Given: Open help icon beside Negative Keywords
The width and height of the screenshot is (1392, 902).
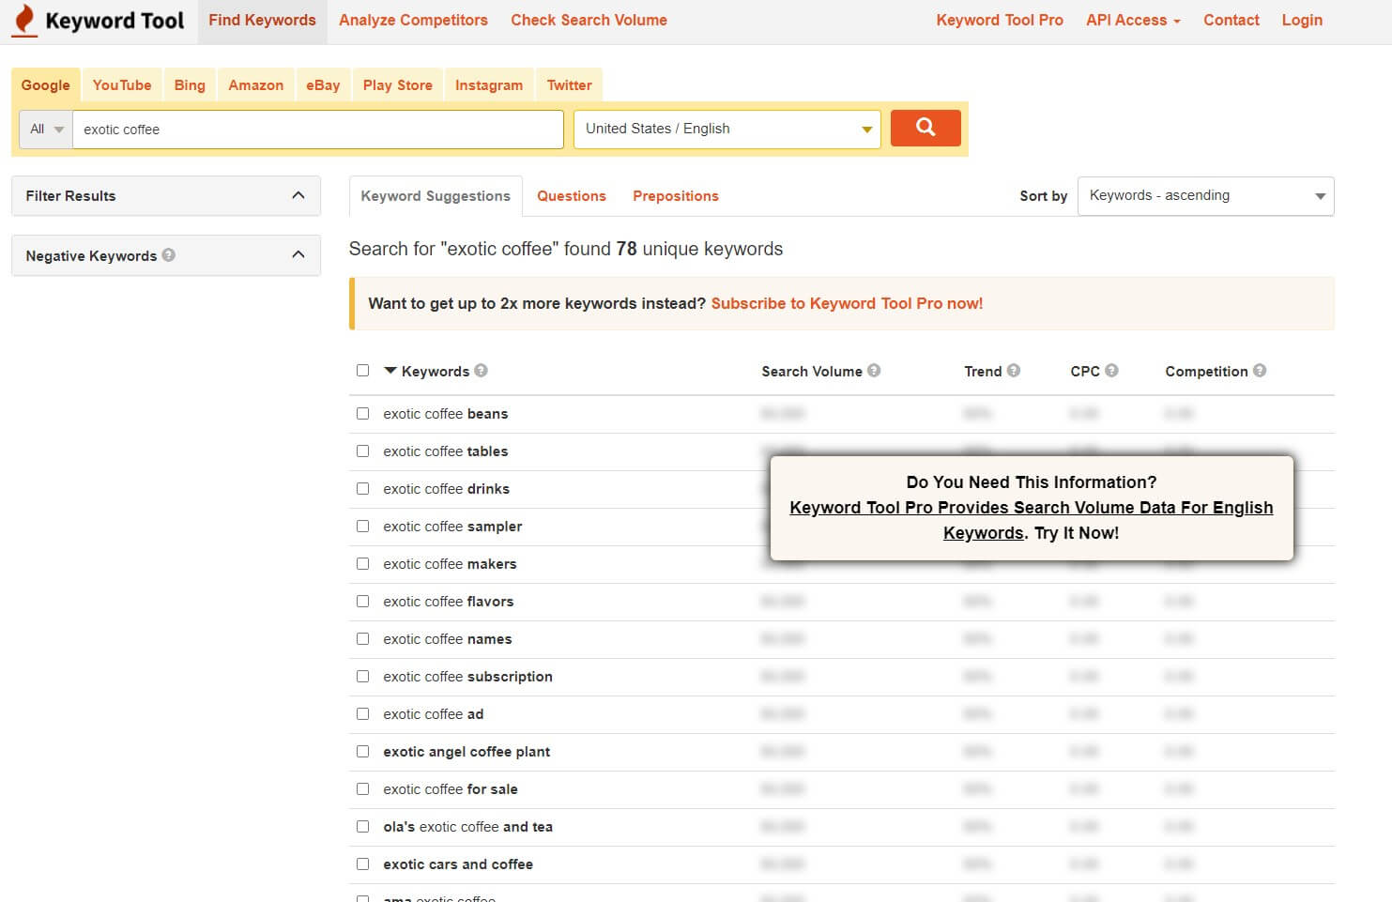Looking at the screenshot, I should point(168,254).
